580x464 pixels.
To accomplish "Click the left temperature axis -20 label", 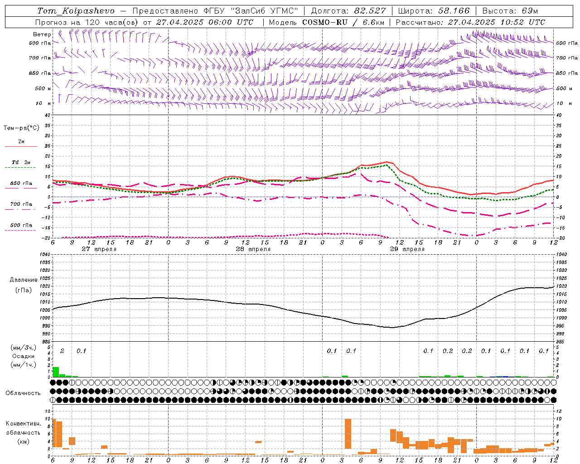I will (47, 238).
